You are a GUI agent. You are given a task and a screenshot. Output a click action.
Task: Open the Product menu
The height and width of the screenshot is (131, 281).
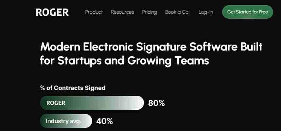[x=94, y=12]
